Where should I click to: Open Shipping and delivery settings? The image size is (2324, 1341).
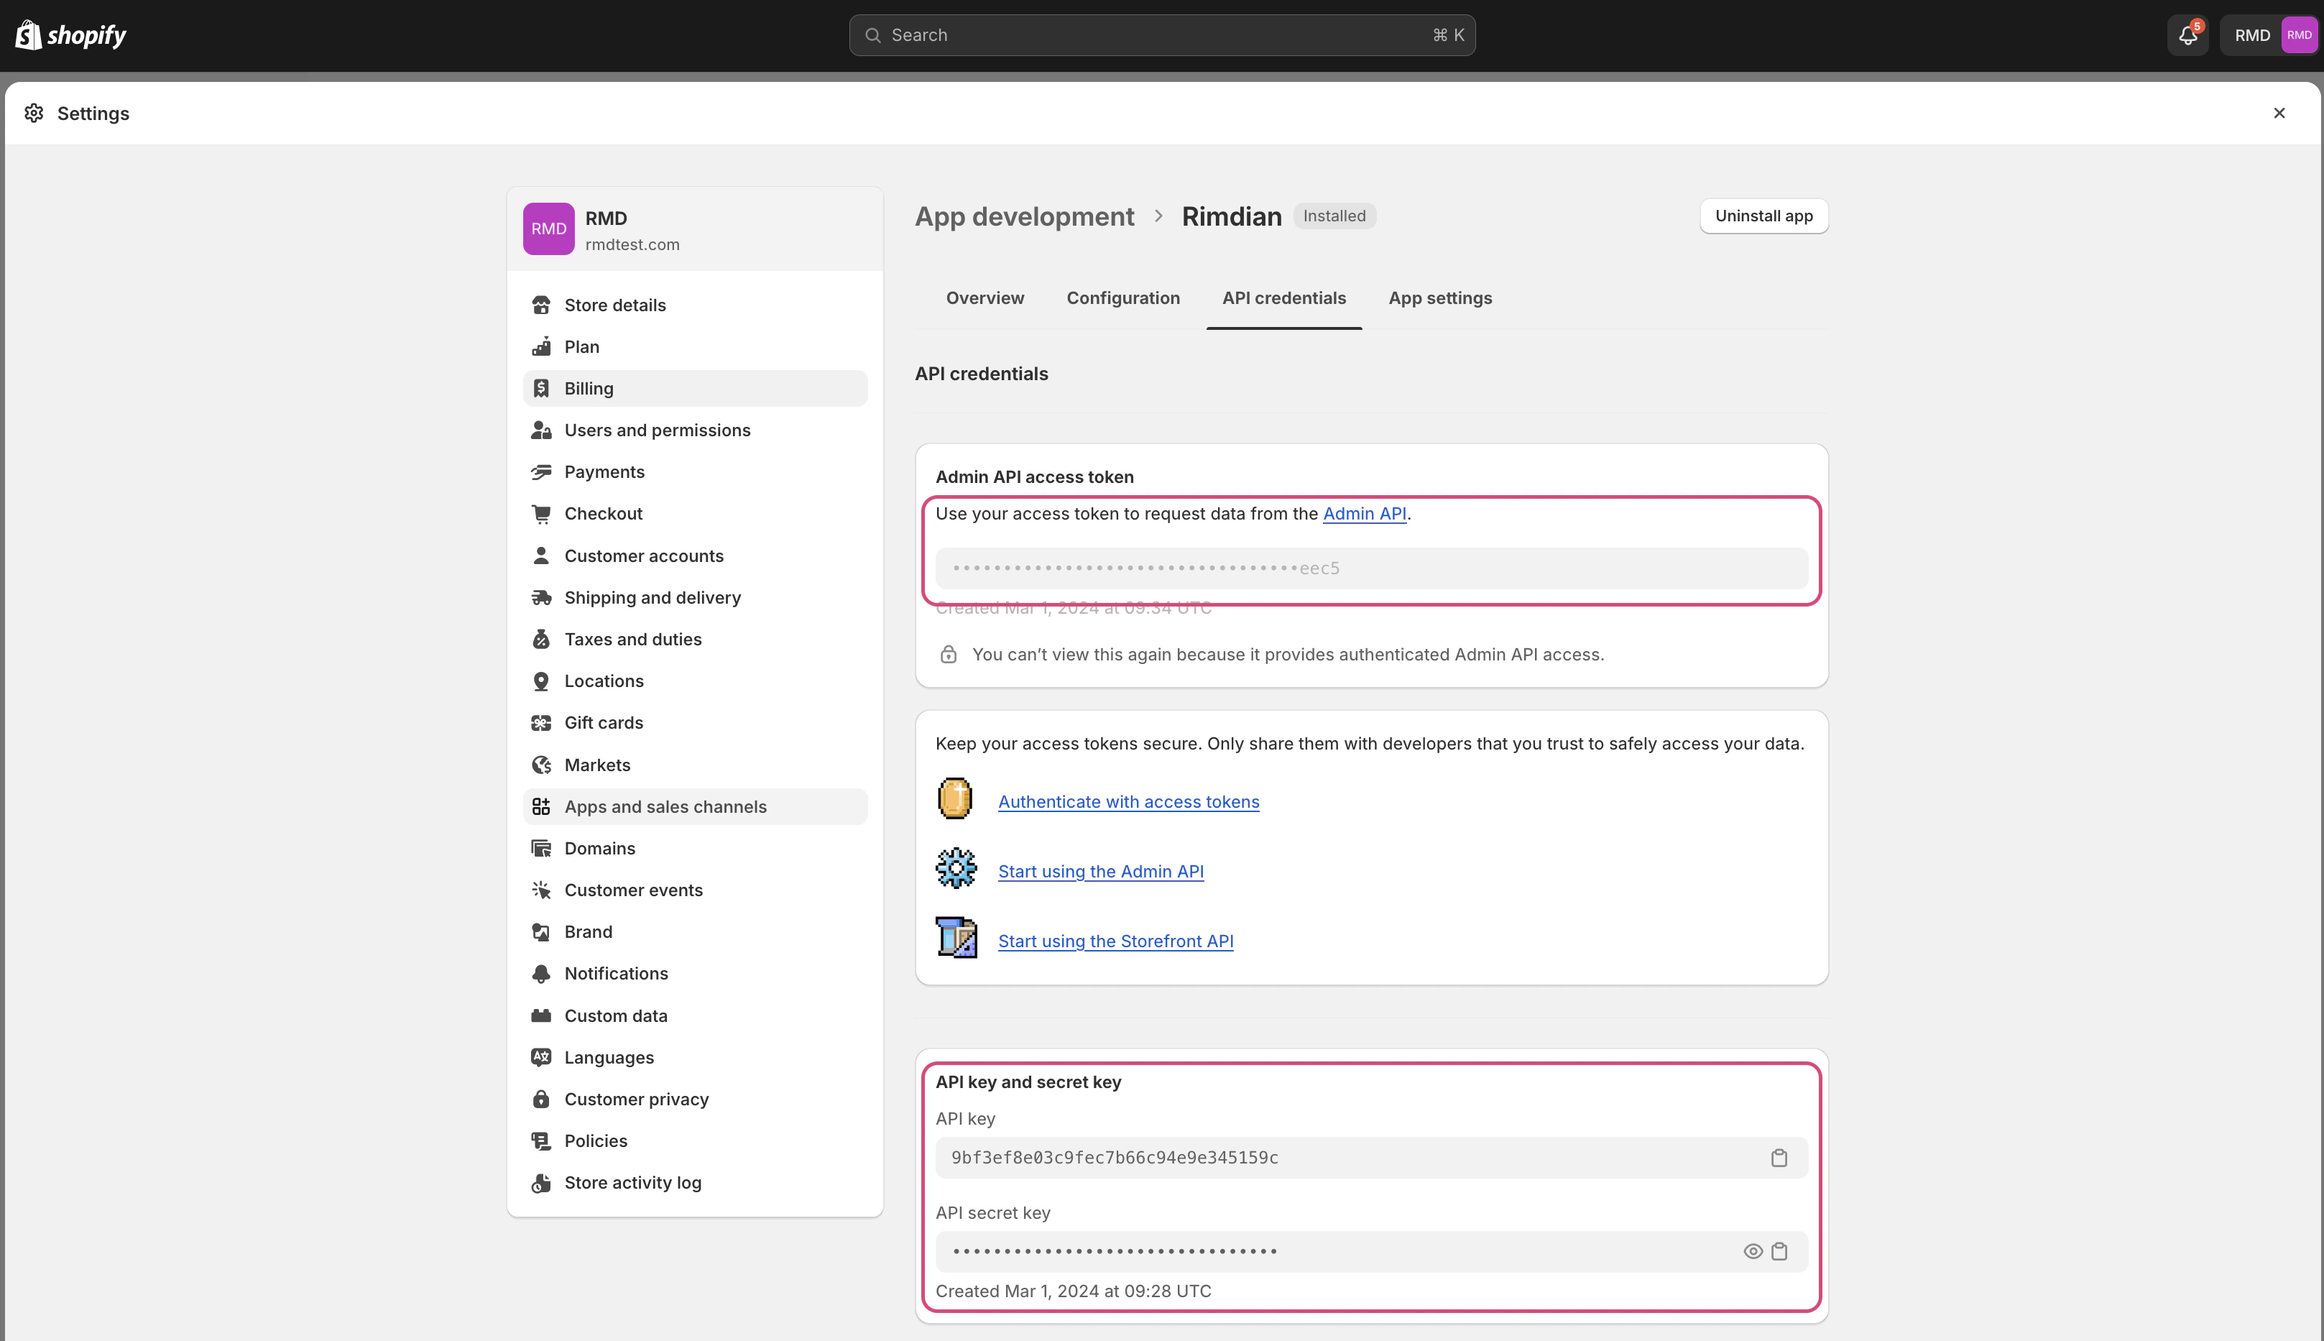[695, 598]
